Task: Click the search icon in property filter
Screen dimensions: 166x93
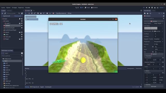Action: click(164, 18)
